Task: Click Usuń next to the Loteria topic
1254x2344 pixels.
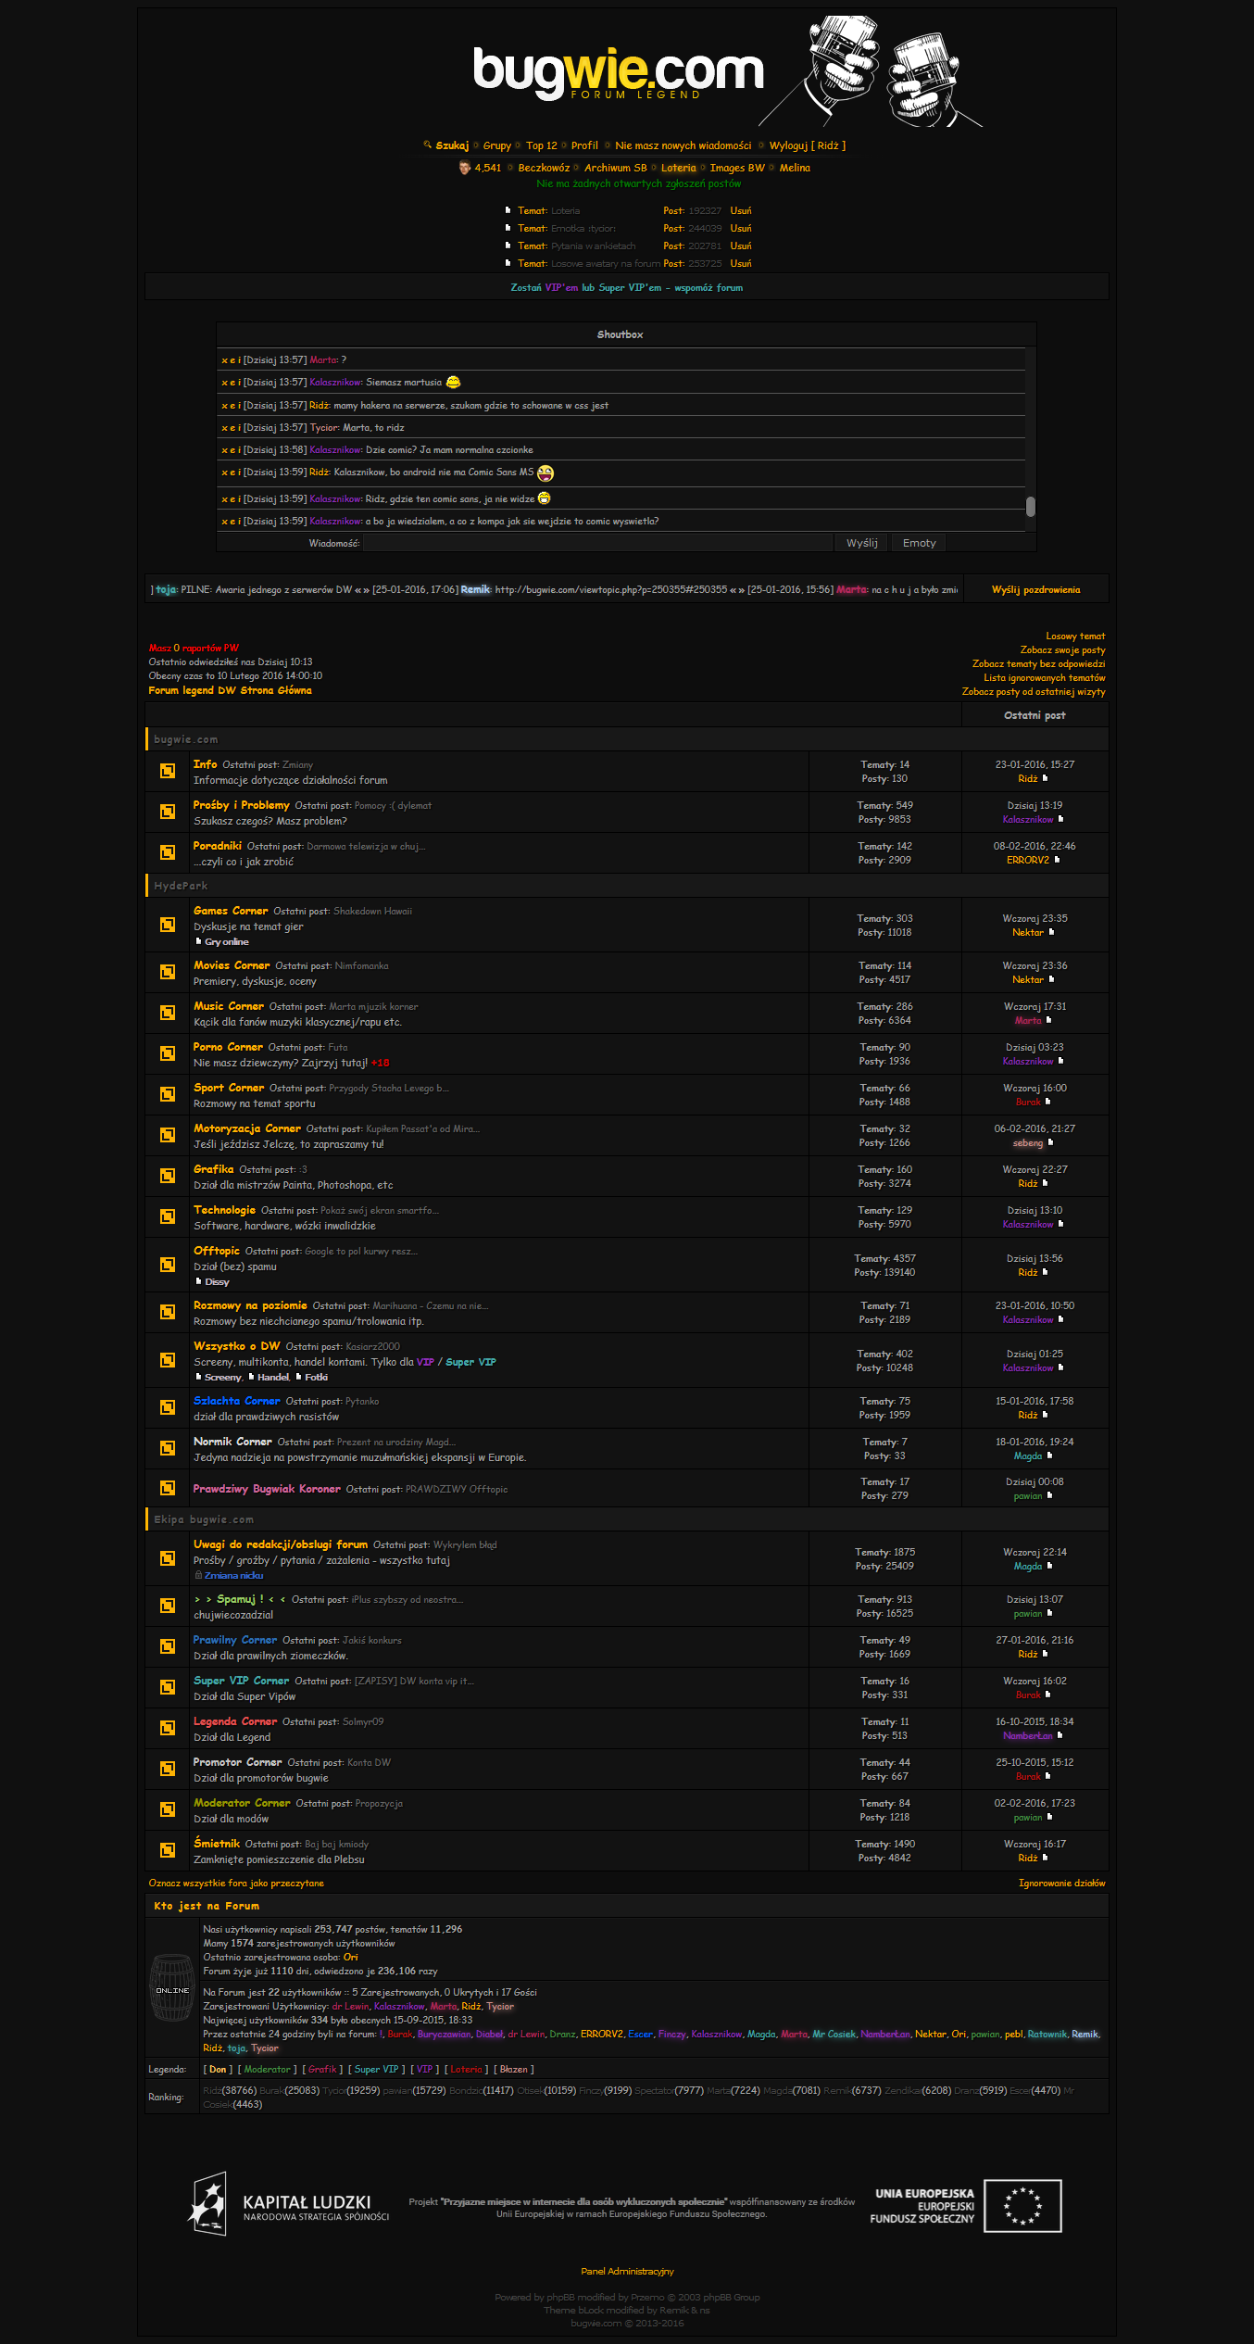Action: coord(740,211)
